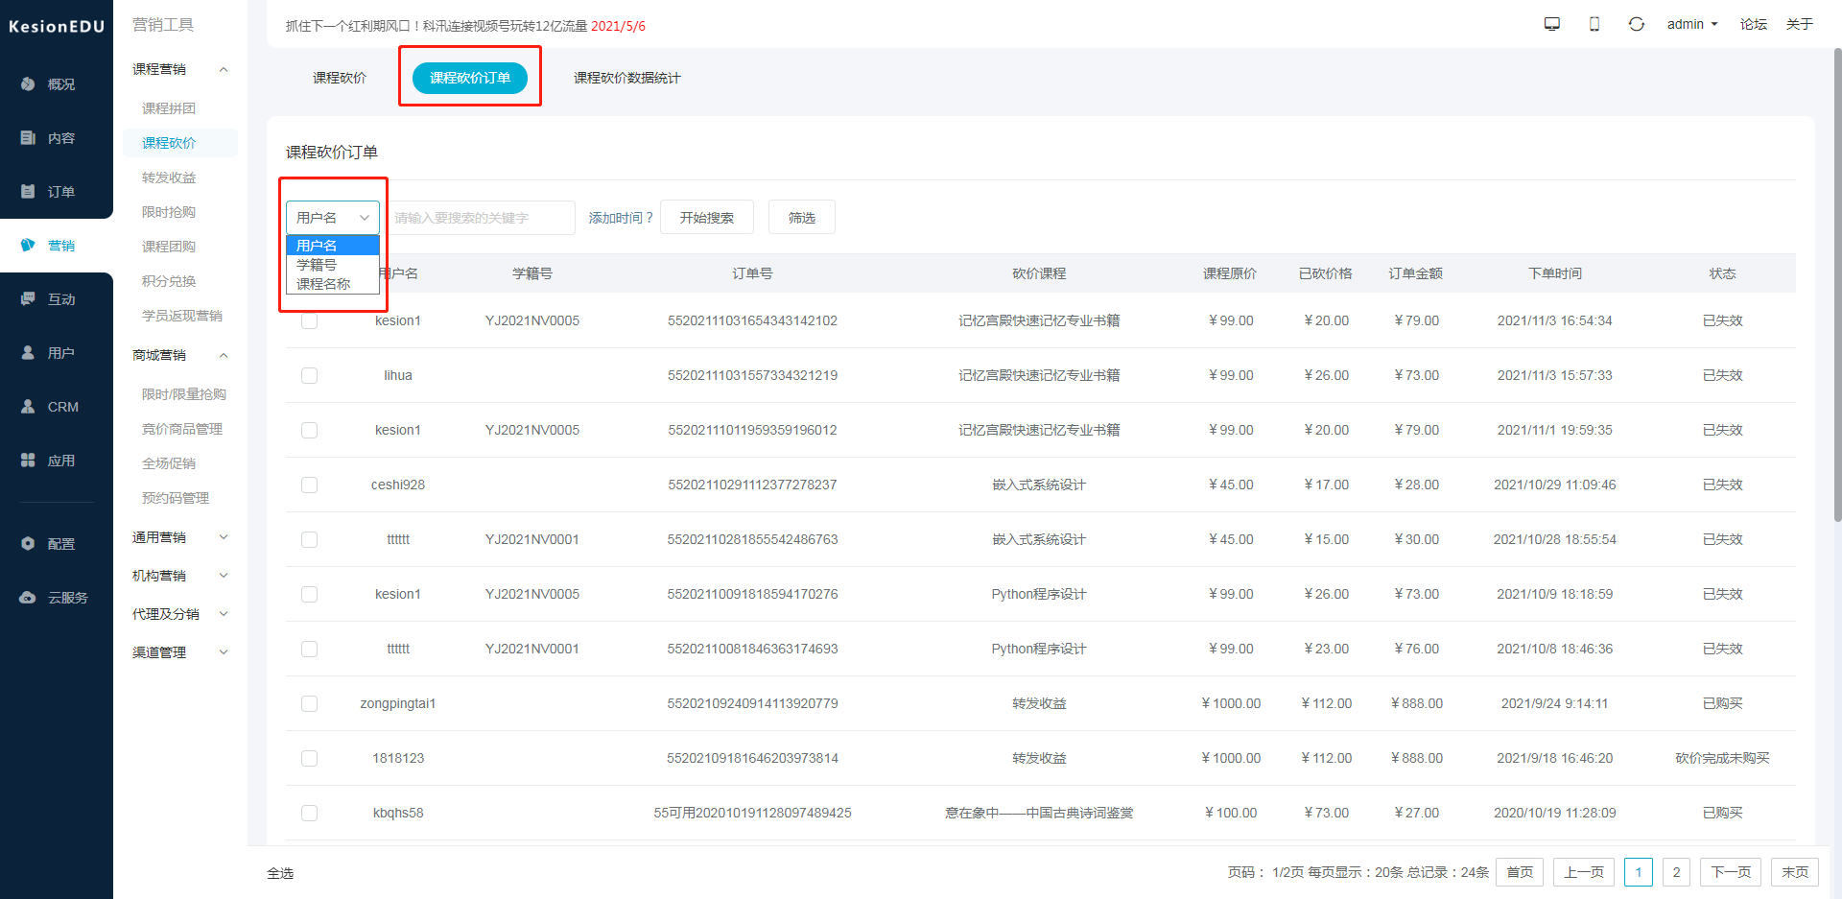
Task: Switch to the 课程砍价订单 tab
Action: (x=470, y=78)
